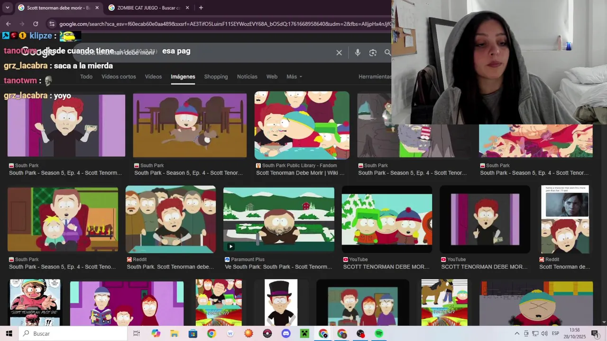The width and height of the screenshot is (607, 341).
Task: Switch to the Videos cortos tab
Action: [119, 76]
